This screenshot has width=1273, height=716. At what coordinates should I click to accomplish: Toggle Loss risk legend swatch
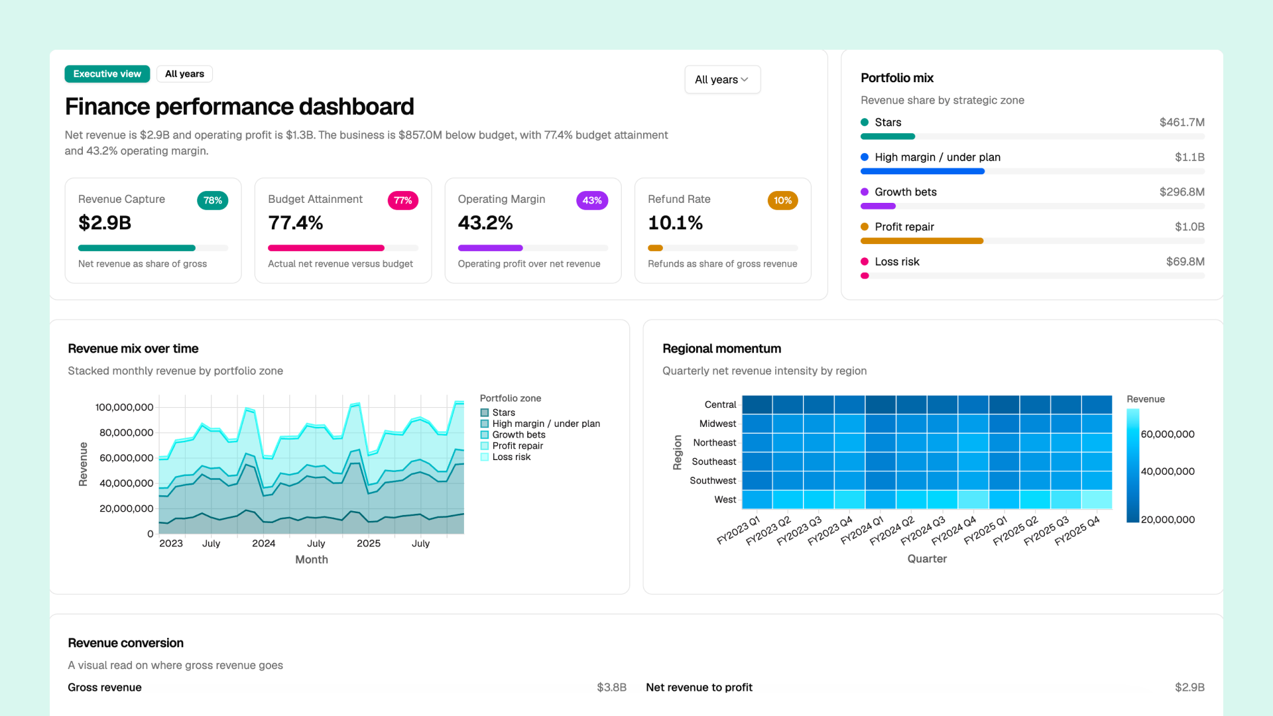[485, 457]
